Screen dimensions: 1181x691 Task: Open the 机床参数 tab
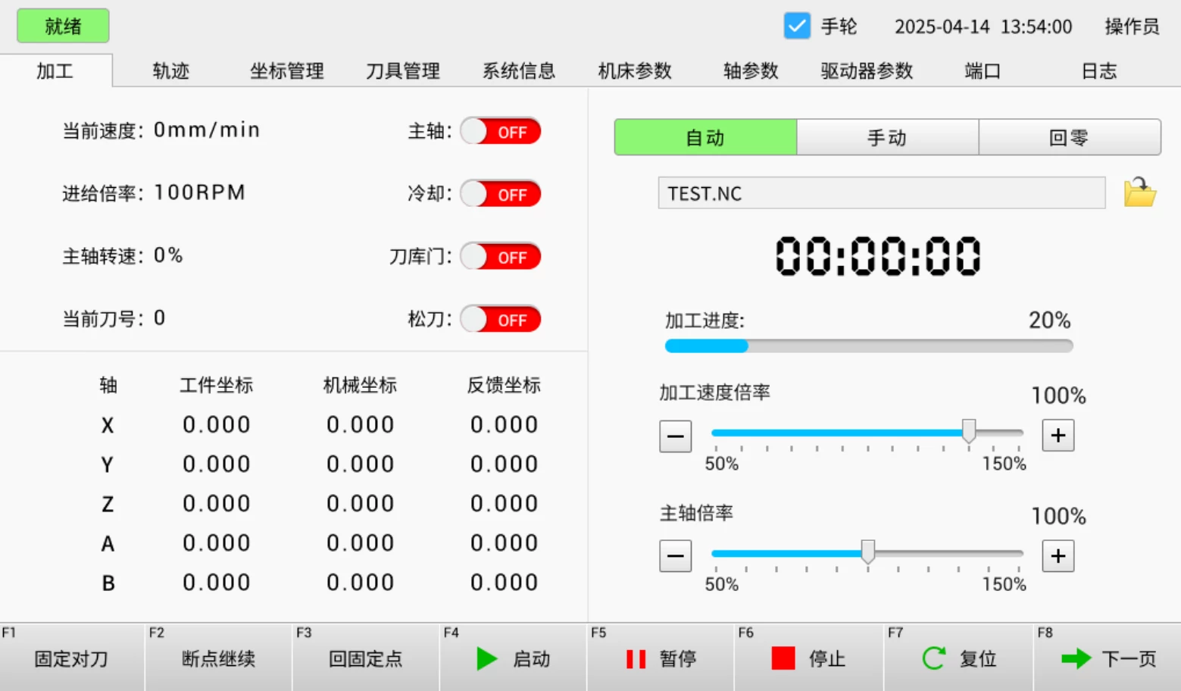pyautogui.click(x=635, y=71)
